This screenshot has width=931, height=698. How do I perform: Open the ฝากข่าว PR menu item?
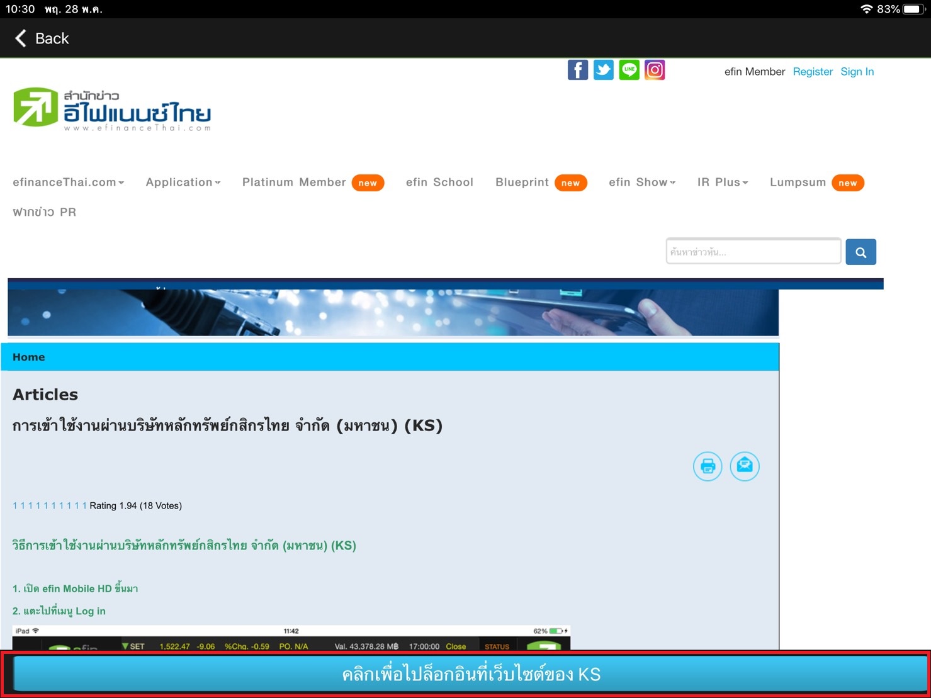44,212
